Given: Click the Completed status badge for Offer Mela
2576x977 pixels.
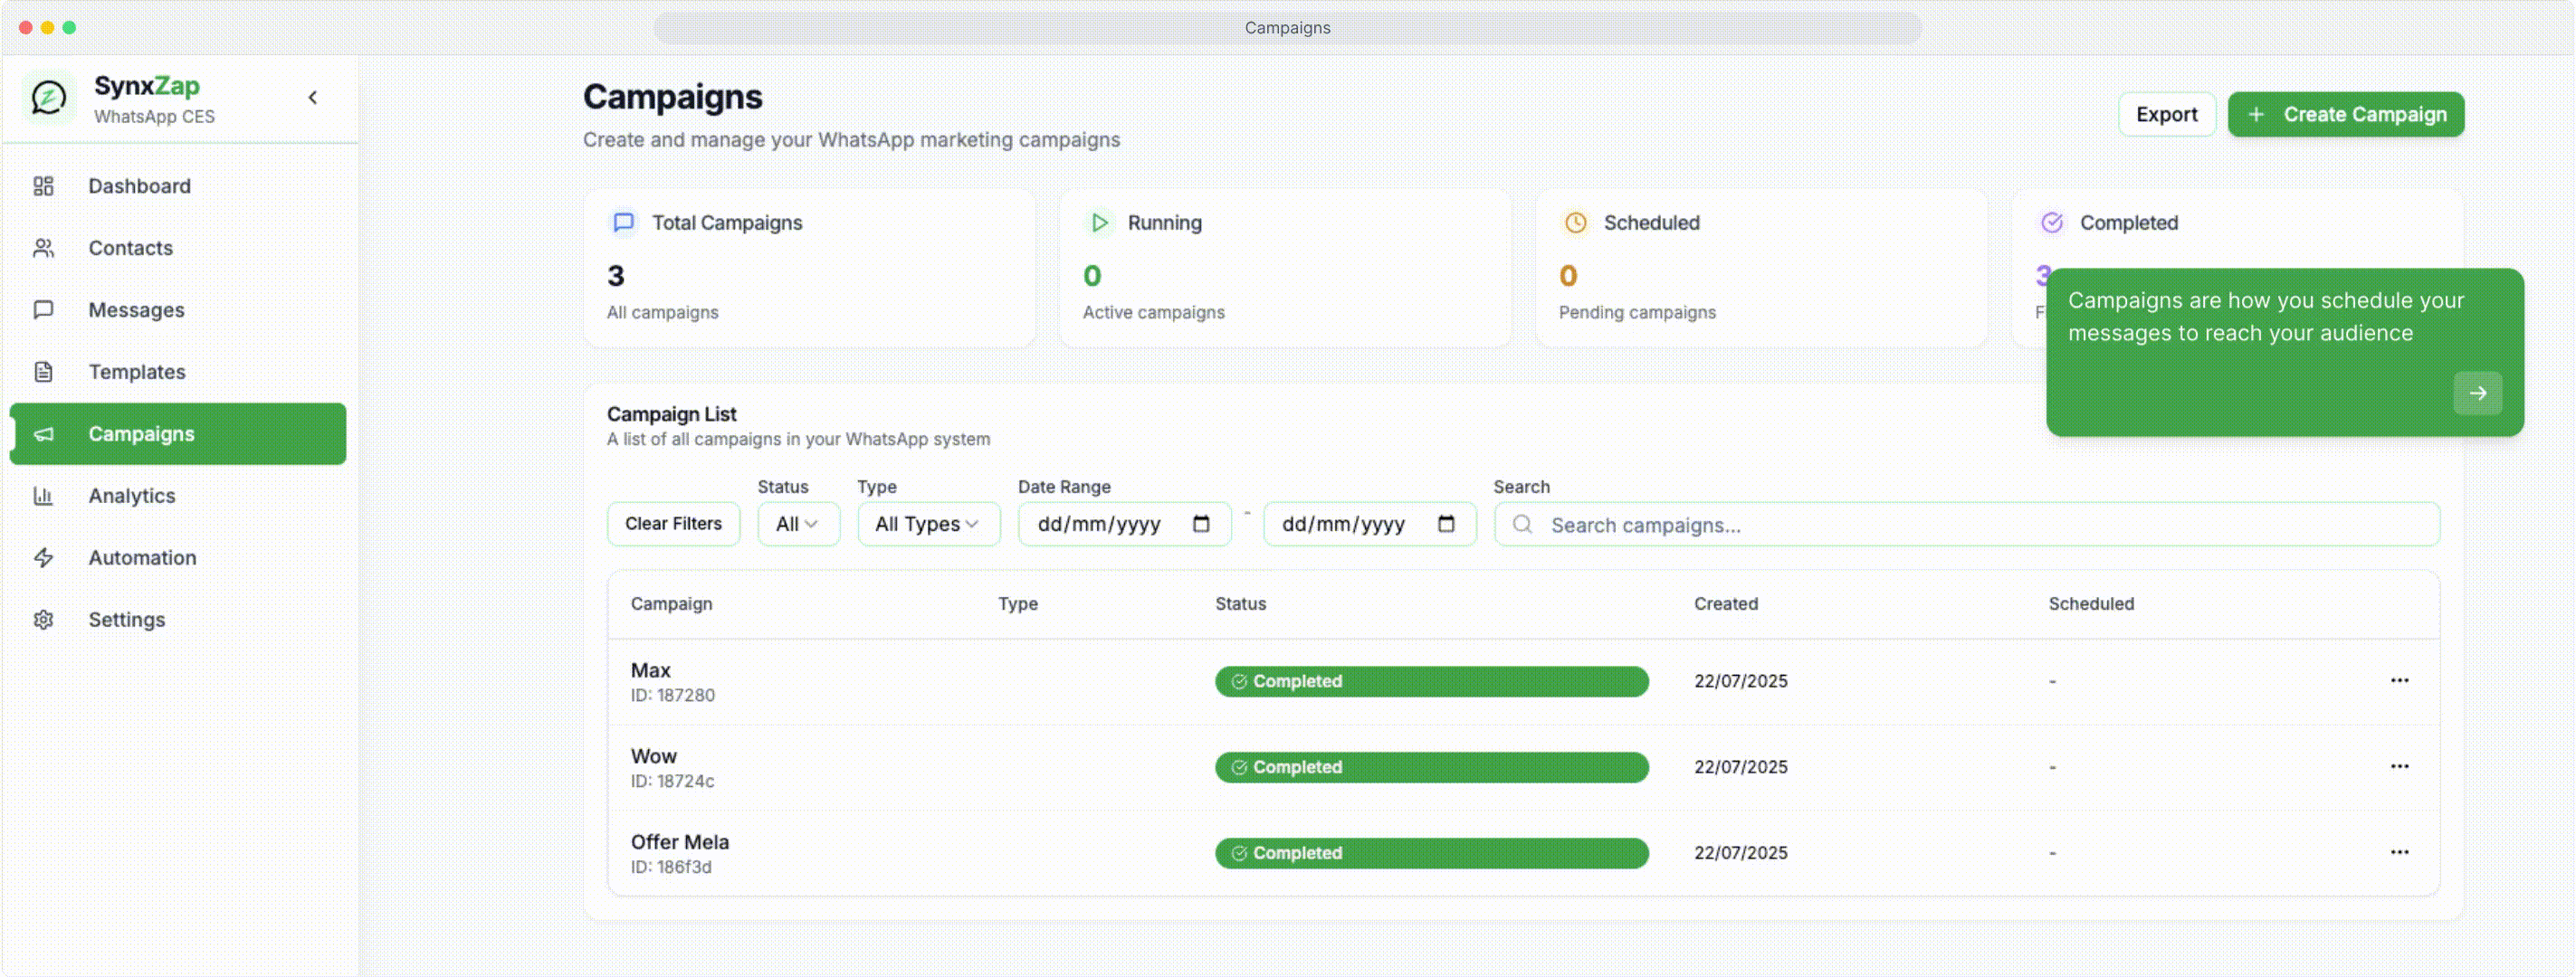Looking at the screenshot, I should coord(1431,853).
